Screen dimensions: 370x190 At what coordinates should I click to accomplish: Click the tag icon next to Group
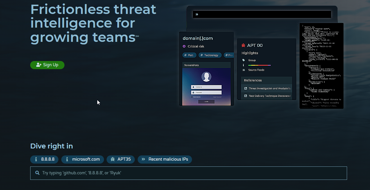(243, 60)
